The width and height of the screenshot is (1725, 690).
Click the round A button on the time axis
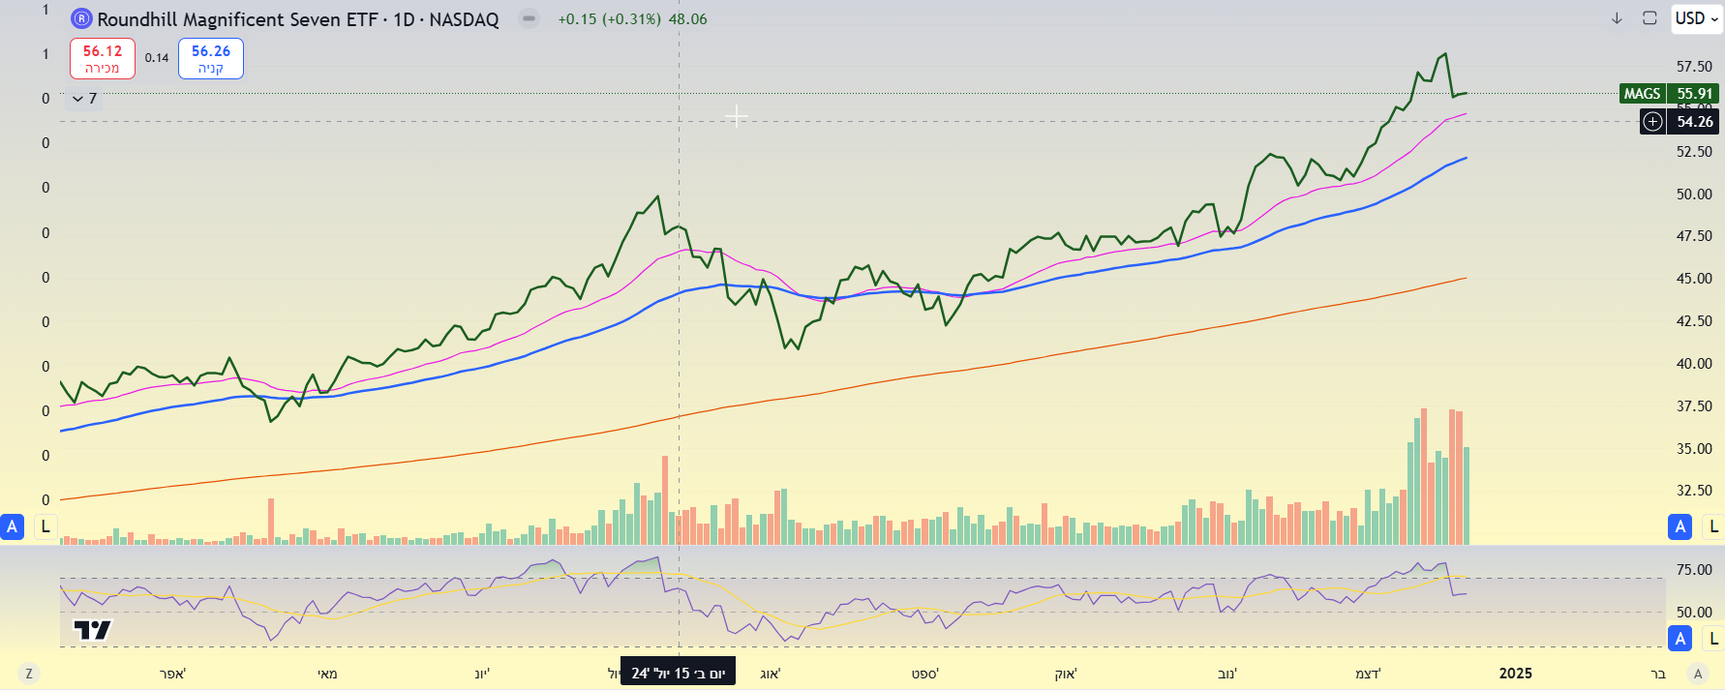click(x=1697, y=674)
